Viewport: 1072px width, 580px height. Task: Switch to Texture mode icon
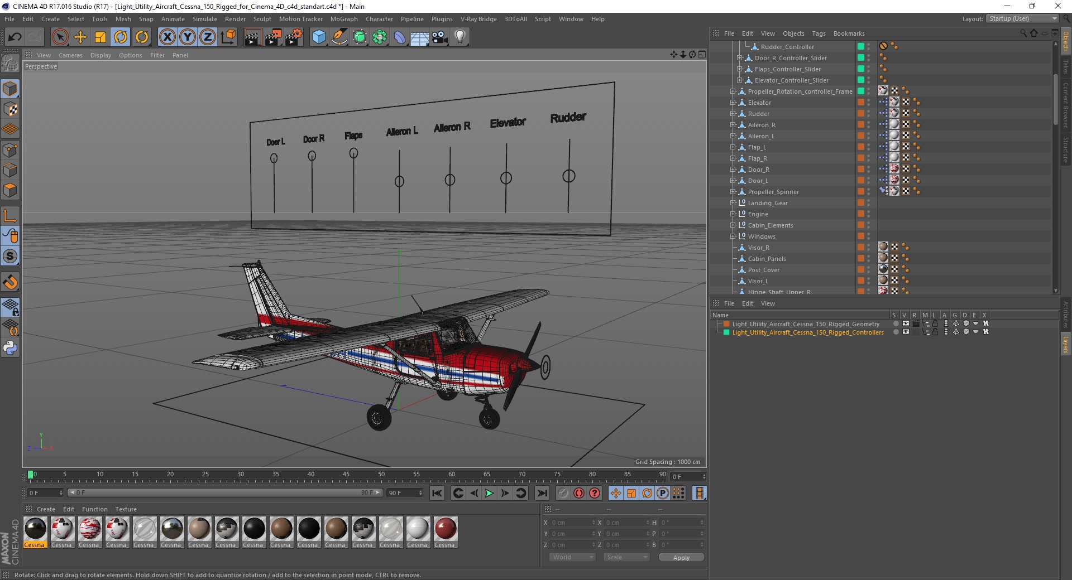10,109
